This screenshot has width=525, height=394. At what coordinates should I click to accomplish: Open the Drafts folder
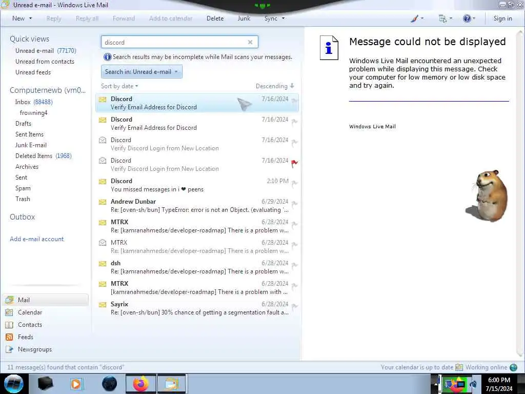point(23,123)
